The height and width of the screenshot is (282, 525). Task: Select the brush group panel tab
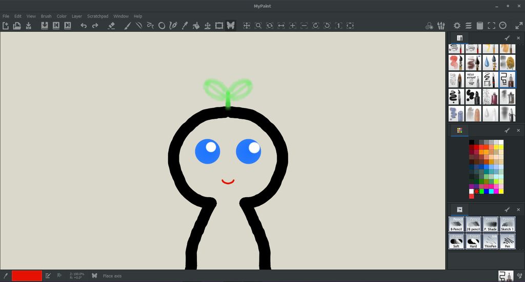click(x=459, y=38)
